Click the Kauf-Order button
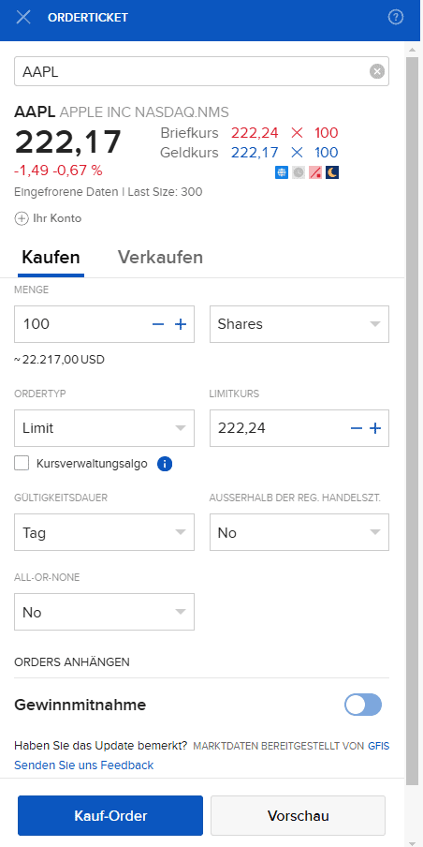Screen dimensions: 423x847 click(110, 816)
